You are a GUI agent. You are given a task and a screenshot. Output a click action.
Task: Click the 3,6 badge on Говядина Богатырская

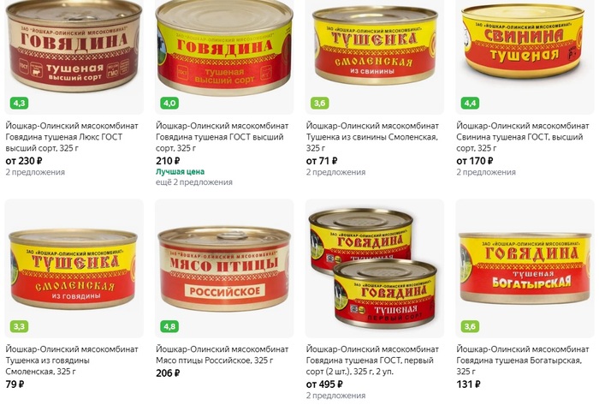click(x=470, y=327)
